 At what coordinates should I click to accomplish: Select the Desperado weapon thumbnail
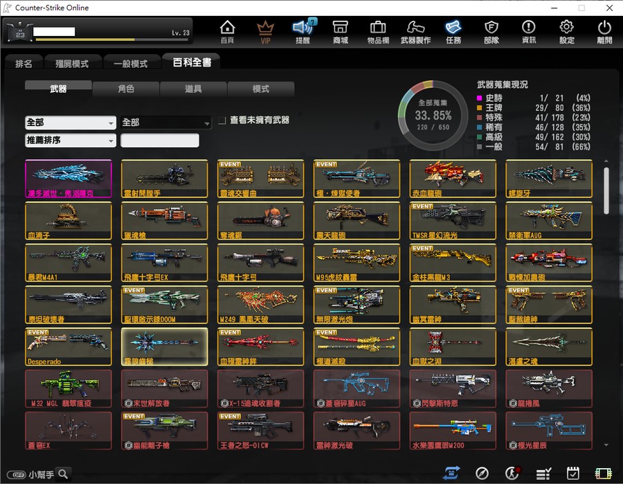(x=69, y=346)
